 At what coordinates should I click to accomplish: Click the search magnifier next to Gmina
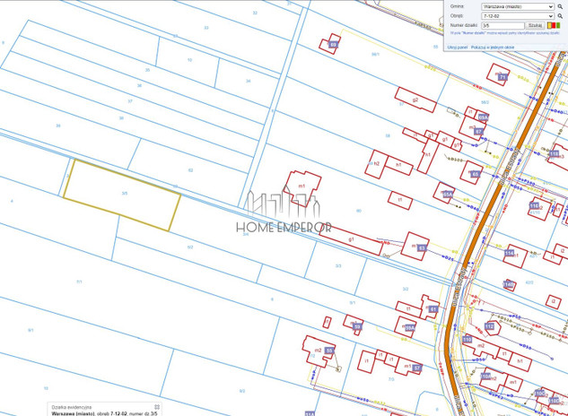click(x=561, y=6)
